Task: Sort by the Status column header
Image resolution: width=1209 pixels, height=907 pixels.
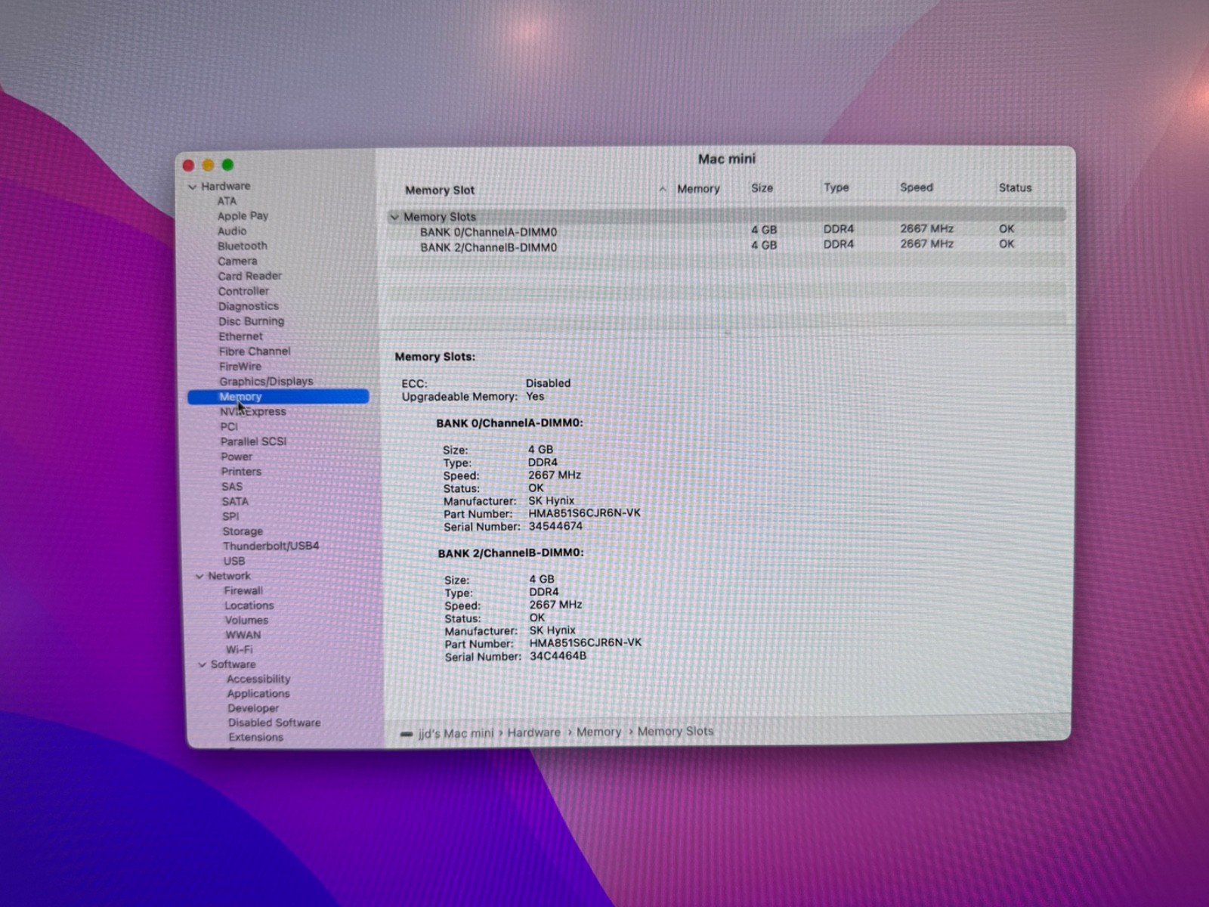Action: coord(1015,187)
